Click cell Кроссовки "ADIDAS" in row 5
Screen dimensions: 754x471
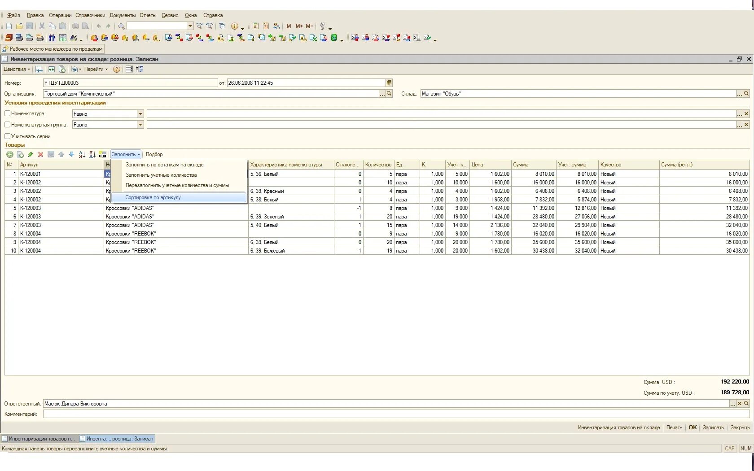[176, 208]
